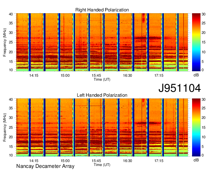Viewport: 209px width, 170px height.
Task: Click the Frequency (MHz) axis label of lower plot
Action: coord(5,127)
